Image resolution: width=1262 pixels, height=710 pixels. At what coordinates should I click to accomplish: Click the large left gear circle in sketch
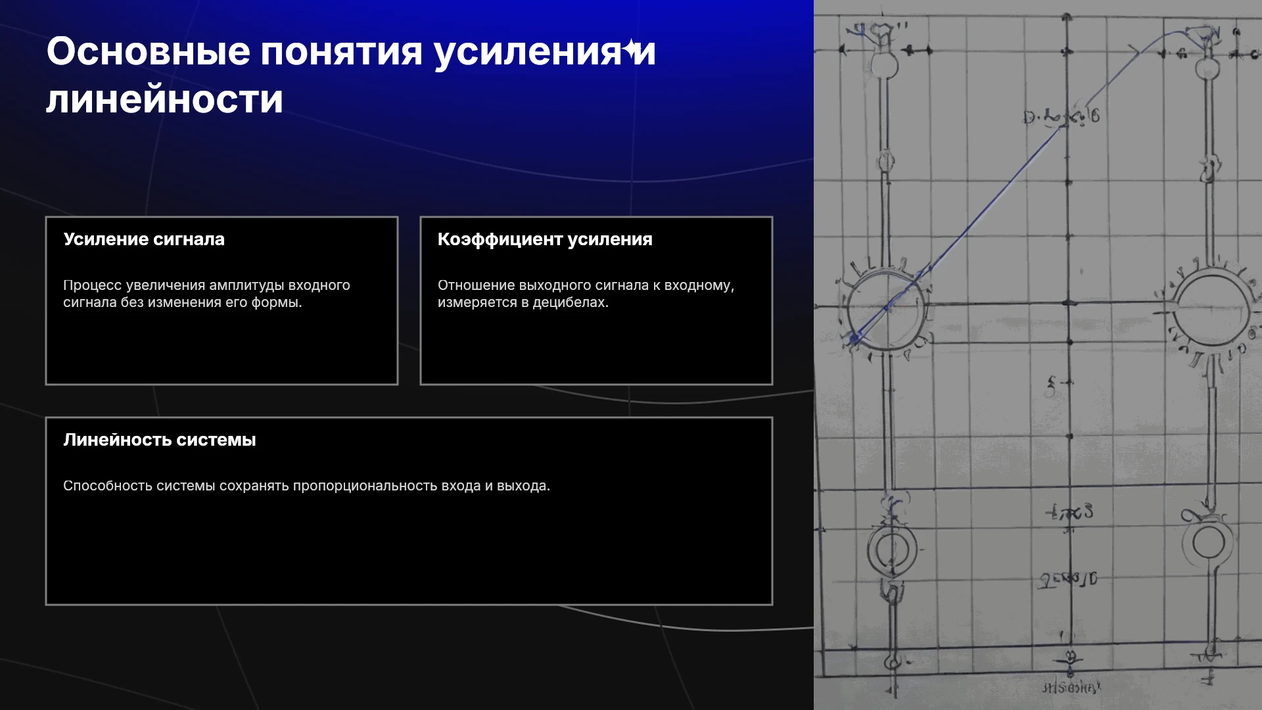coord(885,309)
